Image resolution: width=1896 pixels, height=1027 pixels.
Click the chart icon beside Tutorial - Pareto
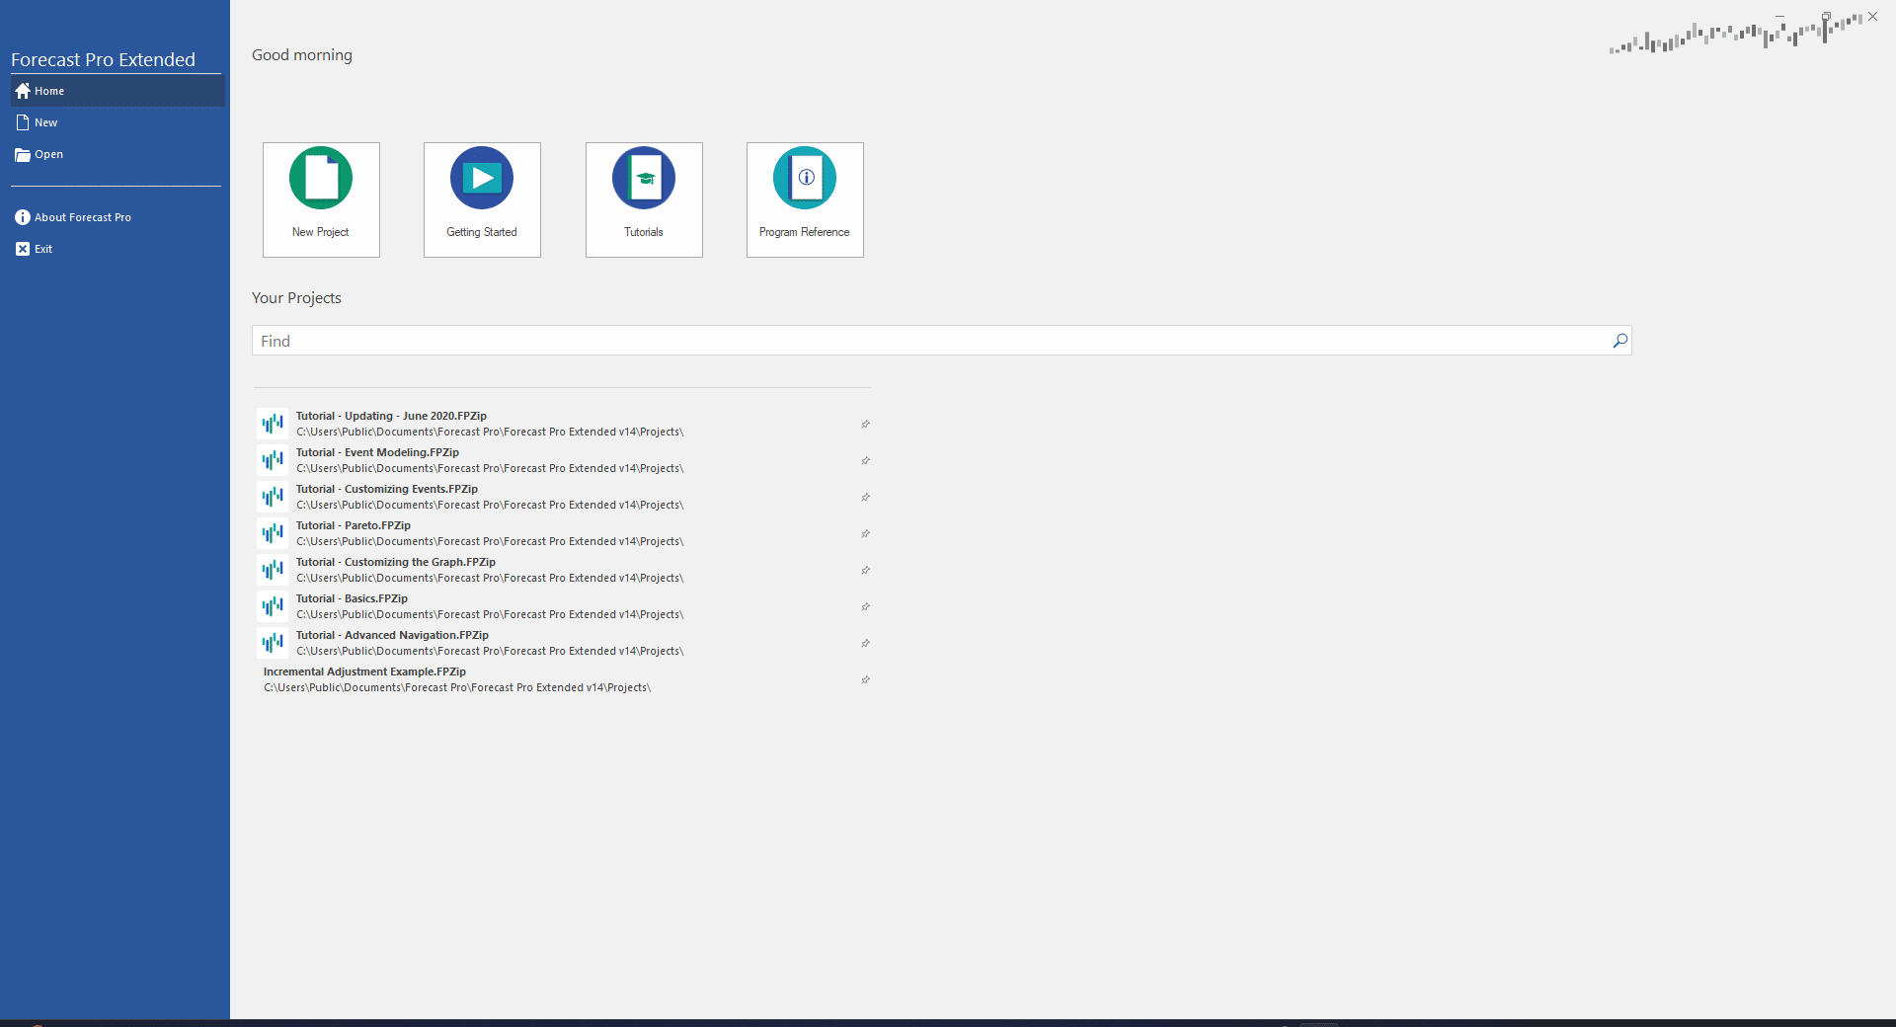[273, 534]
